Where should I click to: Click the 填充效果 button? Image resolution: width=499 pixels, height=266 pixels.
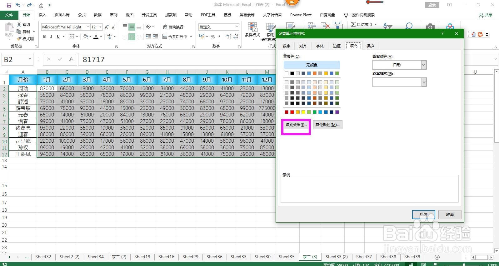pos(296,125)
